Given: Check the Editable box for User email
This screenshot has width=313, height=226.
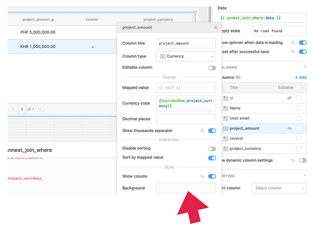Looking at the screenshot, I should click(x=299, y=118).
